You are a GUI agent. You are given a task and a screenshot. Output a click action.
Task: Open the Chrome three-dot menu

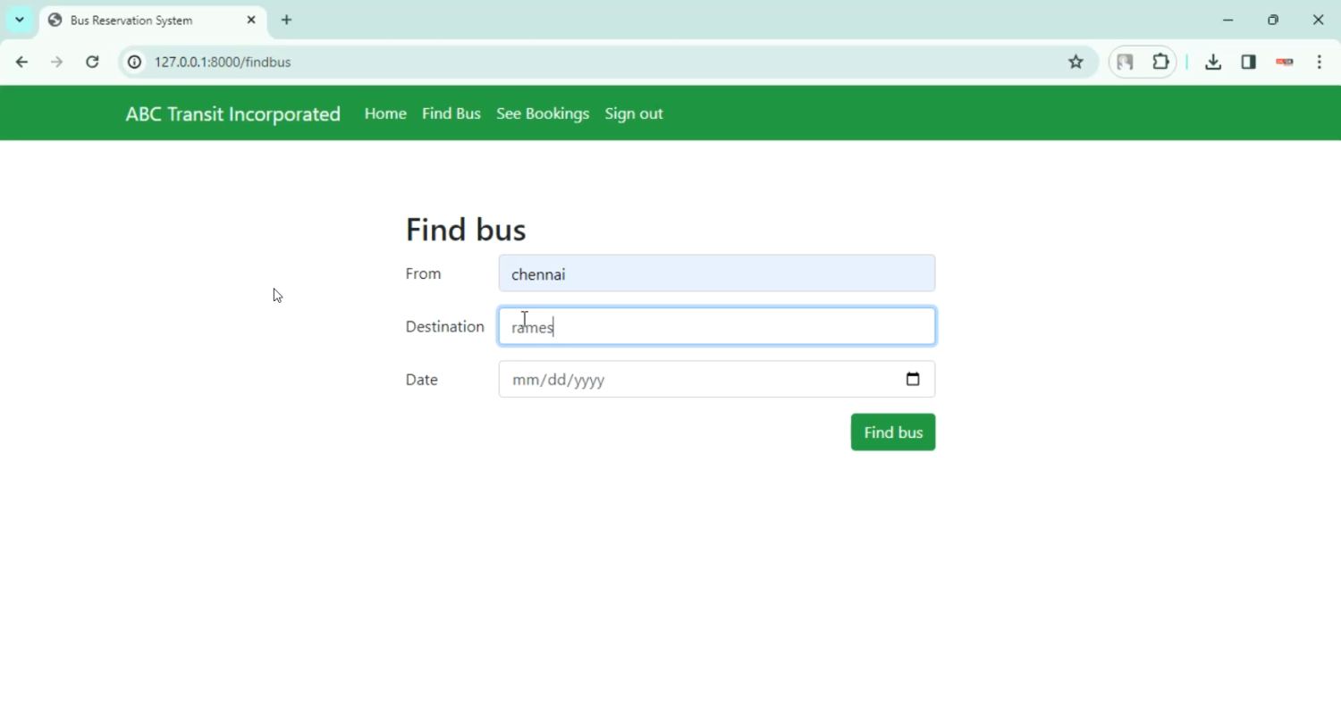1320,62
